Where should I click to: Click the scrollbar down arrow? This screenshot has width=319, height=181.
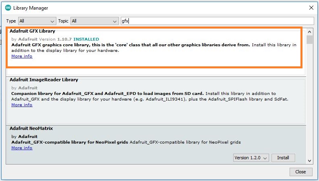(x=309, y=161)
